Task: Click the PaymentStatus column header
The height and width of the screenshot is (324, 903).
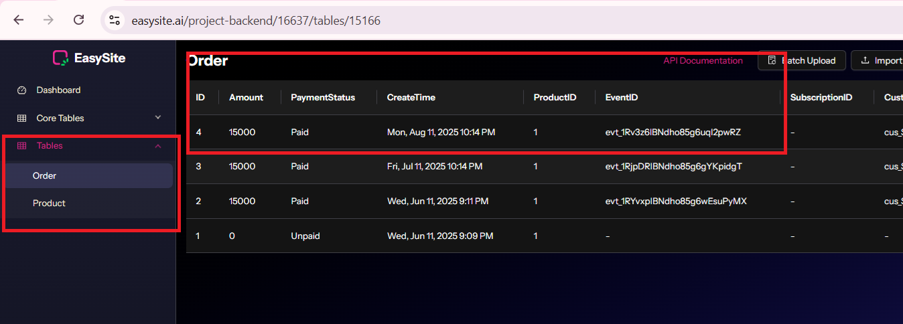Action: pyautogui.click(x=322, y=97)
